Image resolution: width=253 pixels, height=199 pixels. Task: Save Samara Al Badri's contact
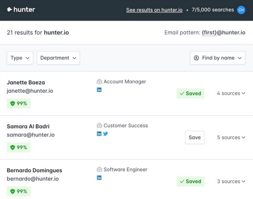tap(195, 138)
